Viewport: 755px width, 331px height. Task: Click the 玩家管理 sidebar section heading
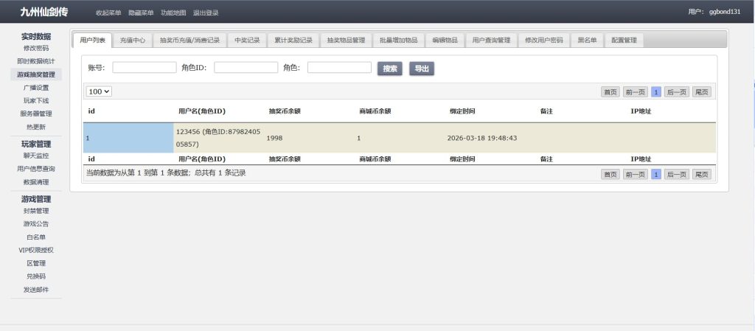coord(36,144)
